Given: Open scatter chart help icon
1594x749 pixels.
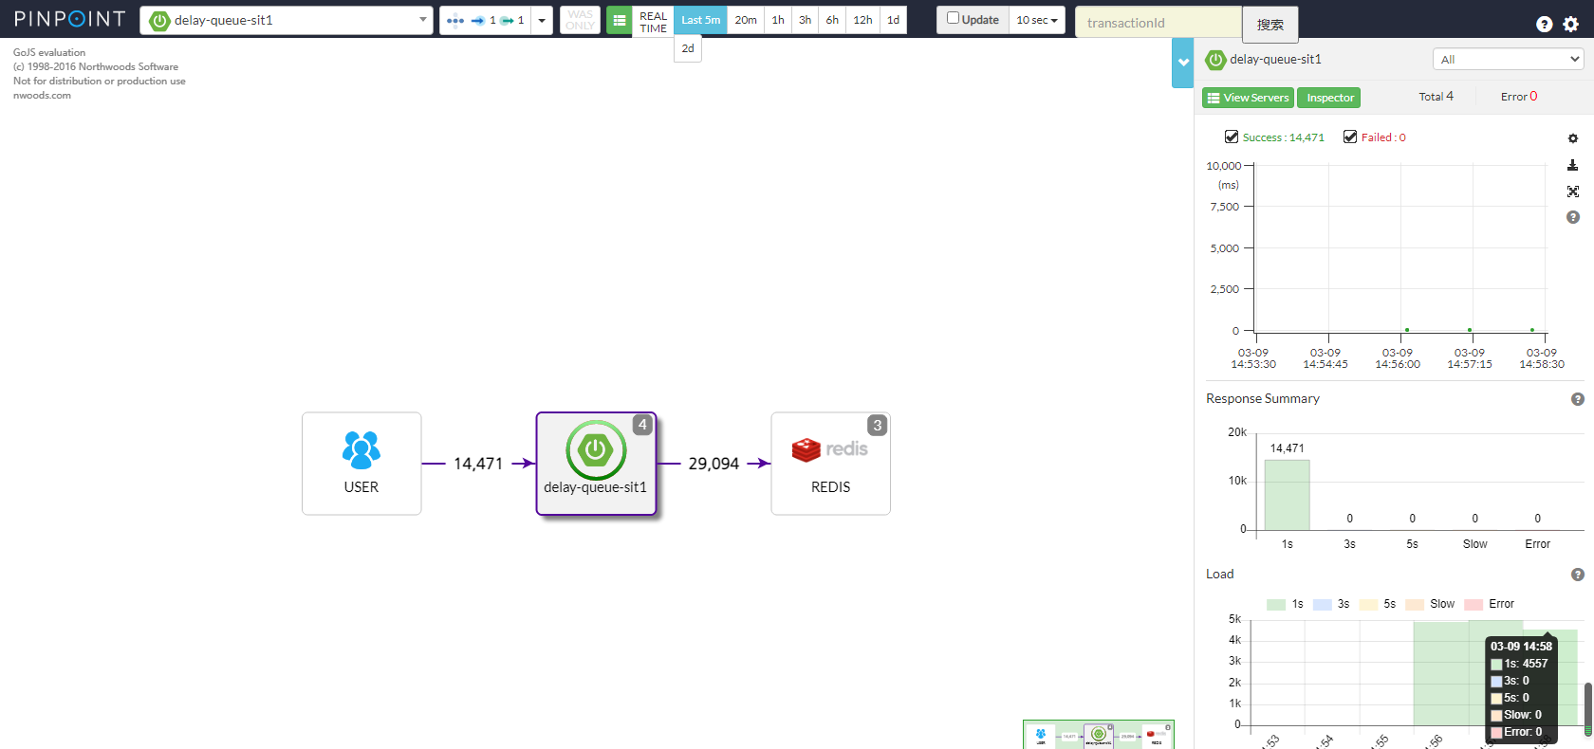Looking at the screenshot, I should coord(1573,217).
